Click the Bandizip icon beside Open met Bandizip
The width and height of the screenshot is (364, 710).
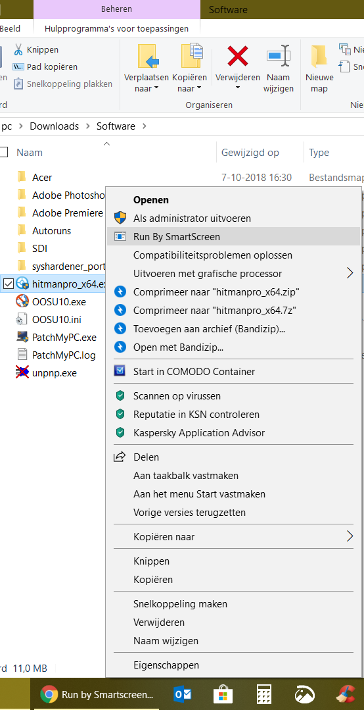tap(120, 347)
